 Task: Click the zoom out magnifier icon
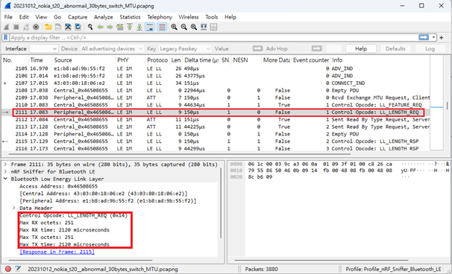click(183, 27)
